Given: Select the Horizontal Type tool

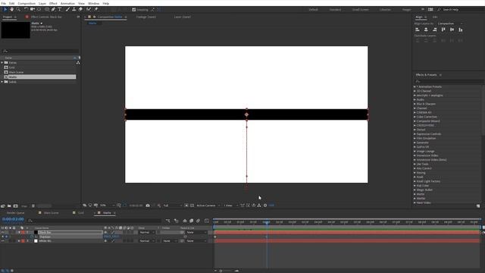Looking at the screenshot, I should 60,10.
